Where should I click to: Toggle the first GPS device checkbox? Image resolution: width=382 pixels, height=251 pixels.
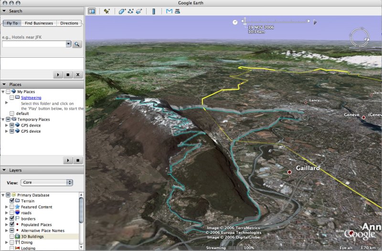point(11,125)
